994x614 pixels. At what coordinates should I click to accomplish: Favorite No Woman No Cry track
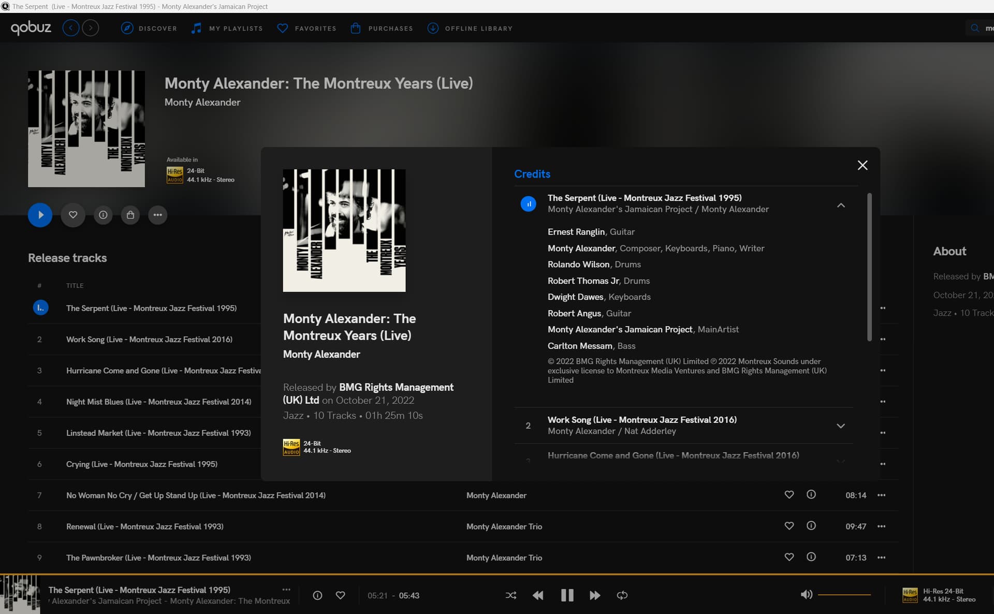pyautogui.click(x=789, y=495)
